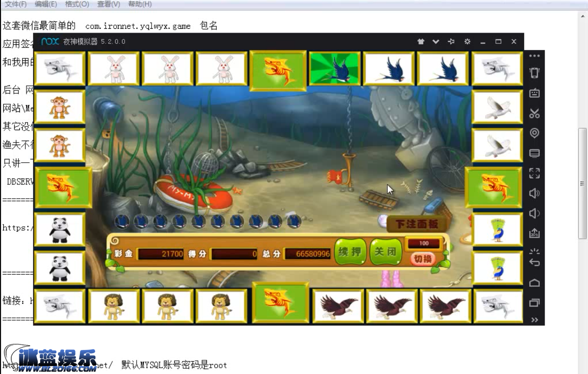Select lion tile adjacent to the golden shark
Screen dimensions: 588x374
pyautogui.click(x=222, y=306)
